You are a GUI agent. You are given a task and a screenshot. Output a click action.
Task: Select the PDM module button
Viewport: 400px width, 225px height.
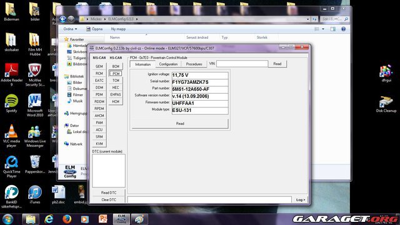pos(99,94)
